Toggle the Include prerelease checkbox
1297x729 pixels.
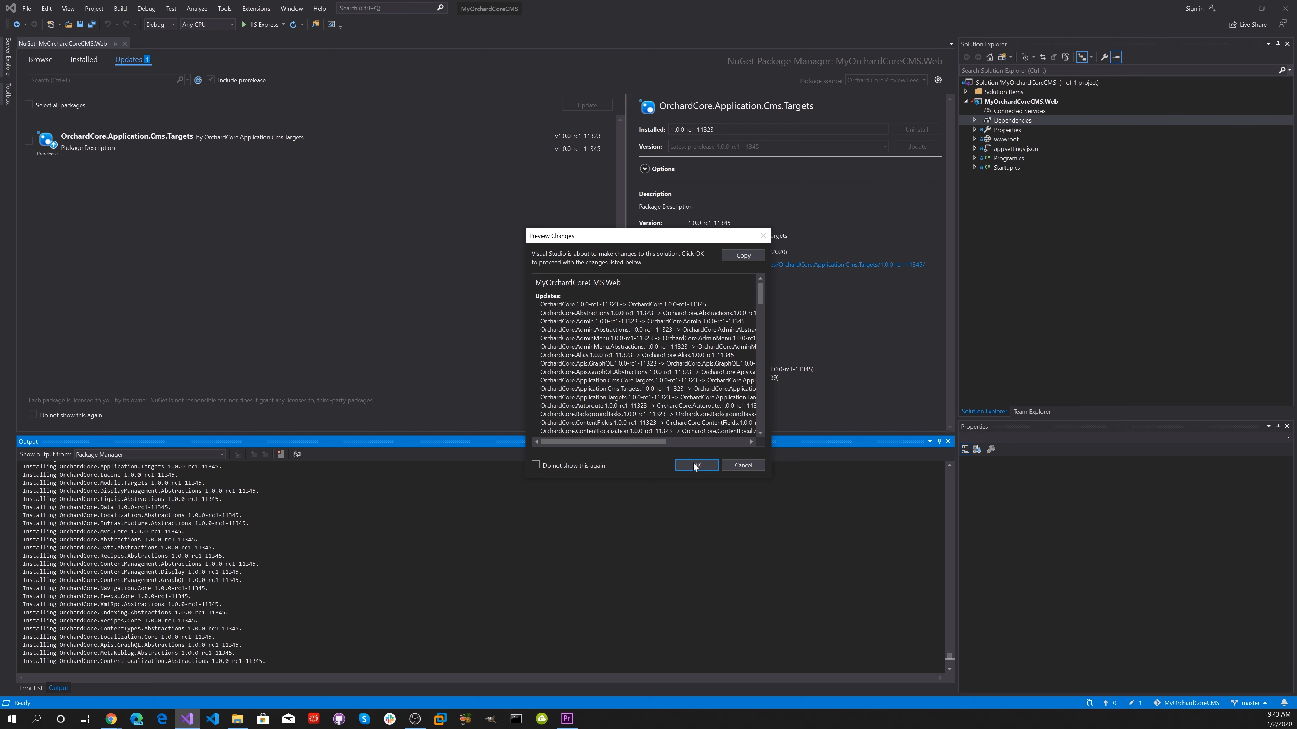click(211, 80)
